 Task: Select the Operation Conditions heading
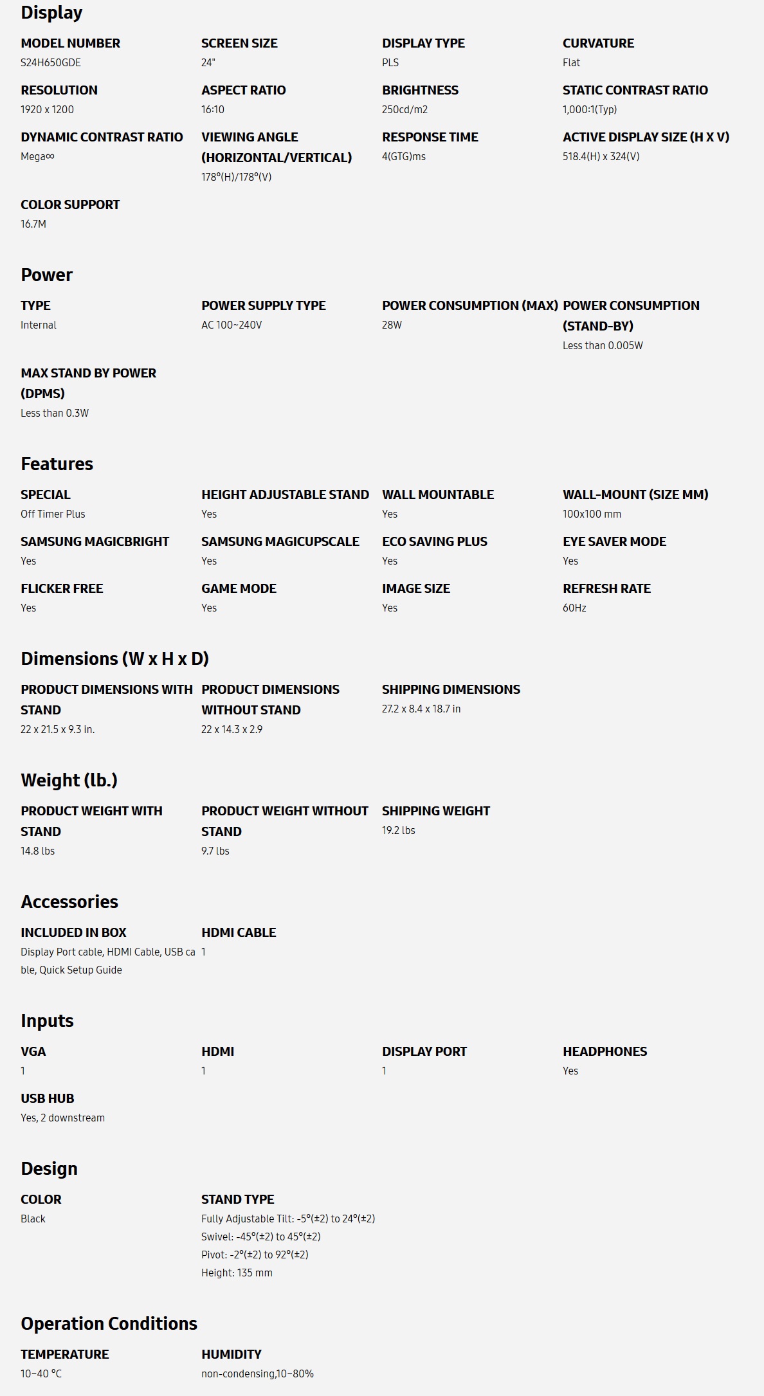point(109,1324)
